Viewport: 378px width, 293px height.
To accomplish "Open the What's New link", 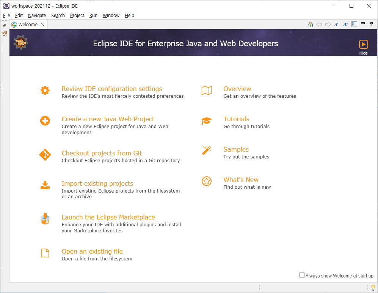I will [241, 180].
